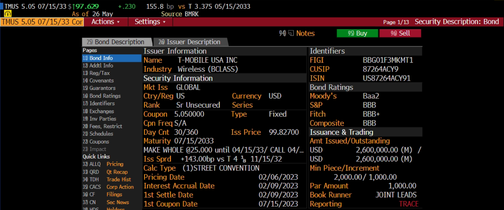
Task: Click the Maturity value 07/15/2033
Action: pyautogui.click(x=194, y=141)
